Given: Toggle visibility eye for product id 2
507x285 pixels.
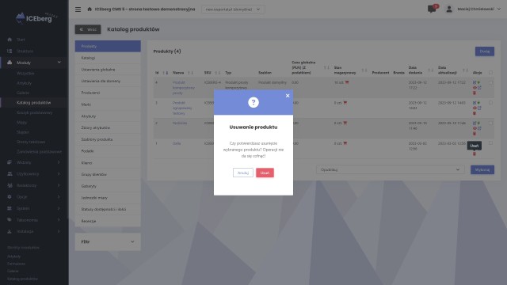Looking at the screenshot, I should point(475,128).
